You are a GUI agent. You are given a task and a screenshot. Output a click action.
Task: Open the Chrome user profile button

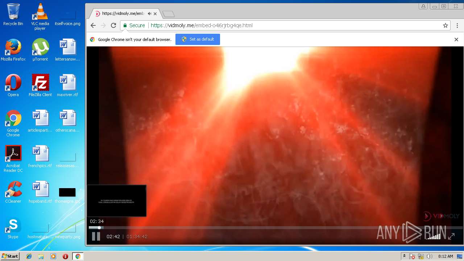tap(423, 6)
